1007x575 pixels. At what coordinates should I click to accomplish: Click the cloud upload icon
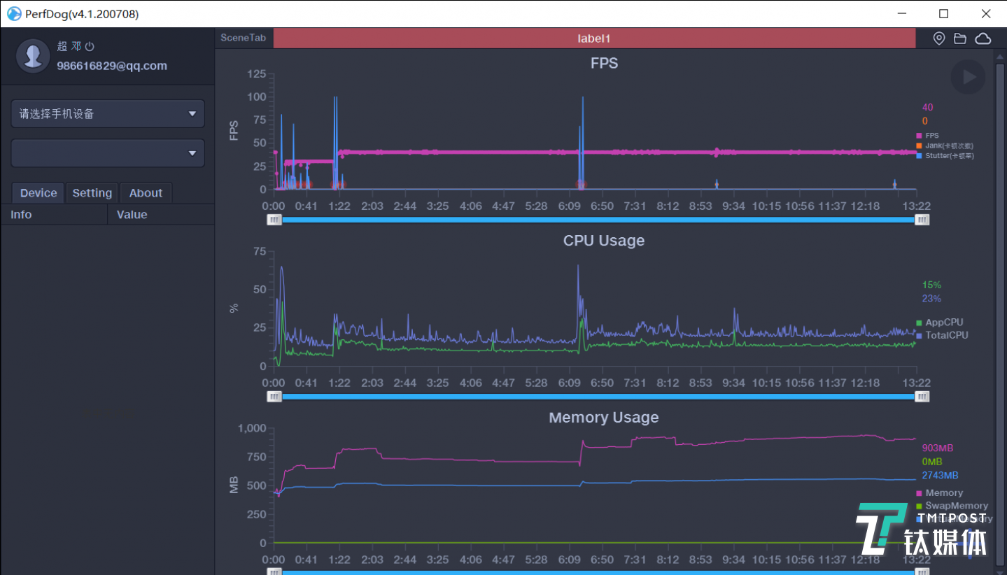tap(983, 38)
